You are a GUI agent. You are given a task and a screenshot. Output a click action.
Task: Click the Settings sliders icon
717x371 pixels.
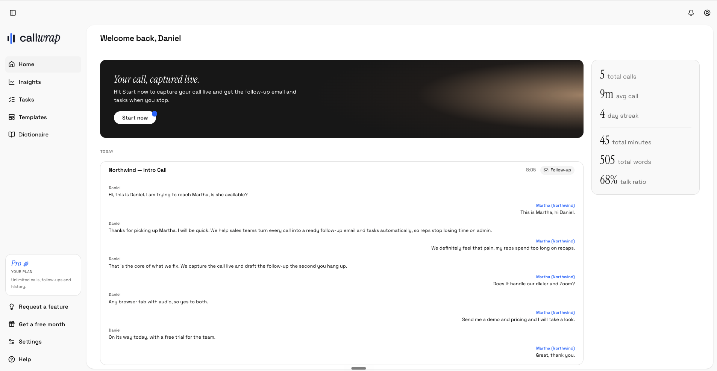pos(12,342)
